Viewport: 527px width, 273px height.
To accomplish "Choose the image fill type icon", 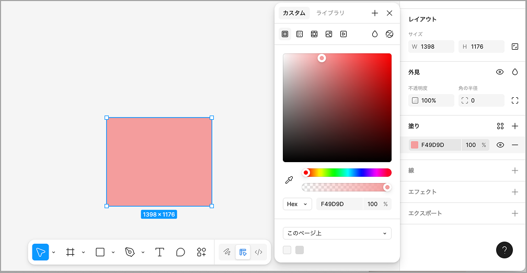I will [329, 34].
